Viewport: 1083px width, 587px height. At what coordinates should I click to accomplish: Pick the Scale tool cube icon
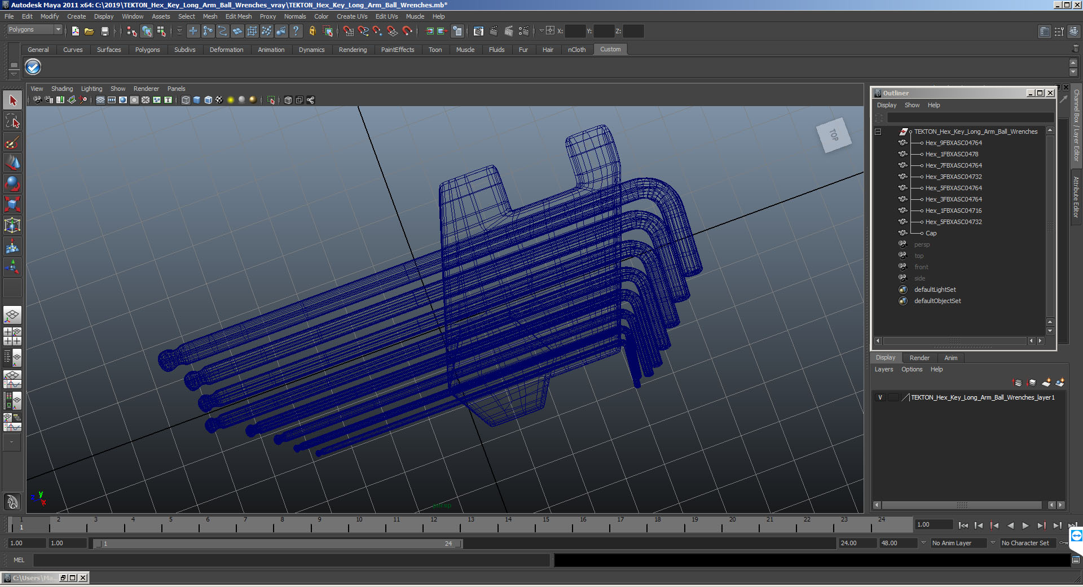click(12, 204)
